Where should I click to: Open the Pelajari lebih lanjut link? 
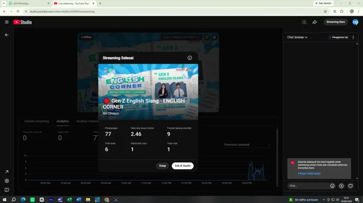click(x=309, y=174)
